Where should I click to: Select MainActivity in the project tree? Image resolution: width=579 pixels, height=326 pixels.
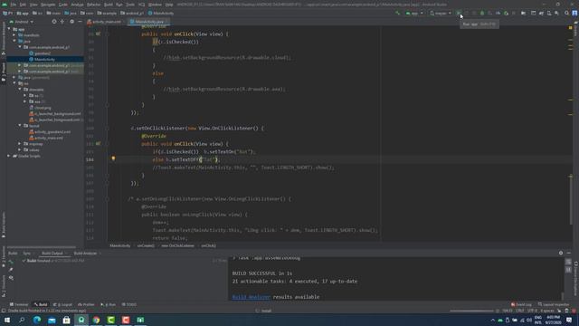pos(44,59)
